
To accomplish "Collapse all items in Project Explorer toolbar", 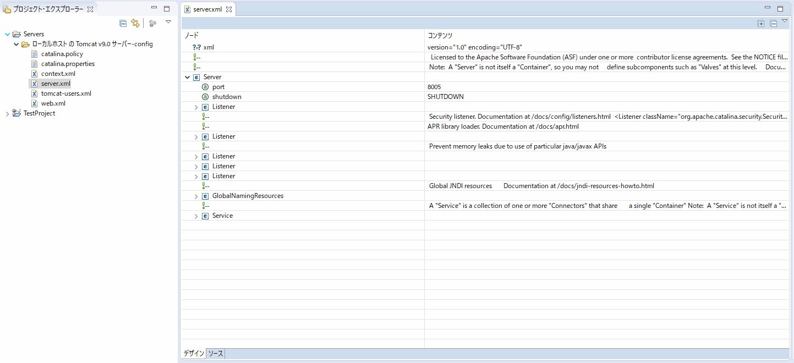I will 123,23.
